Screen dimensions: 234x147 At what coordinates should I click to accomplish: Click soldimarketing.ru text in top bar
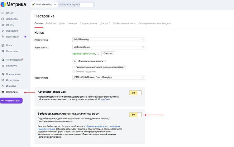pos(69,4)
